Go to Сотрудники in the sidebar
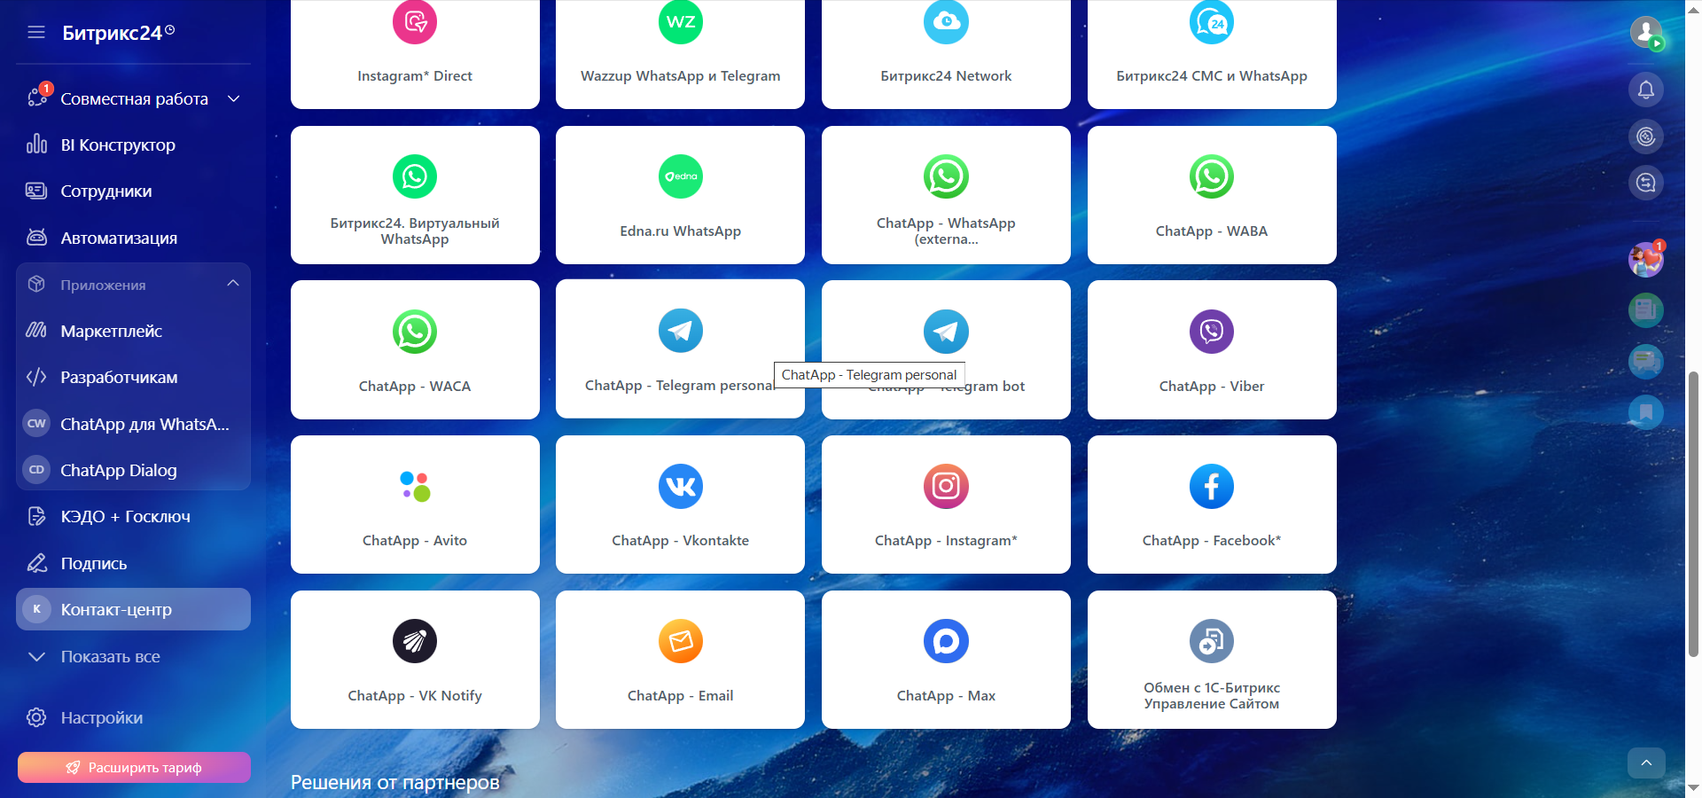 (x=105, y=192)
